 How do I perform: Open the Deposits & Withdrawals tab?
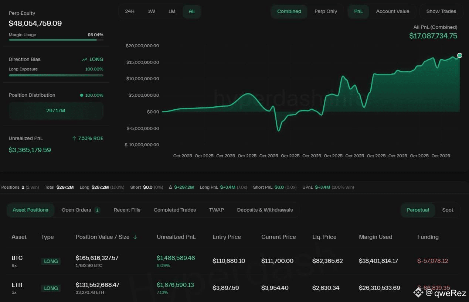pos(265,210)
